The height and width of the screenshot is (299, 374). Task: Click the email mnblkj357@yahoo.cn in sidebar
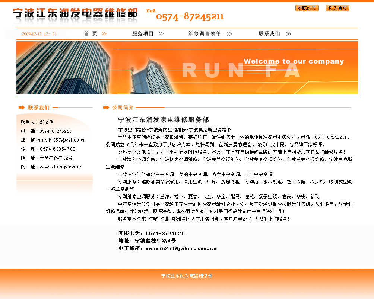(61, 140)
